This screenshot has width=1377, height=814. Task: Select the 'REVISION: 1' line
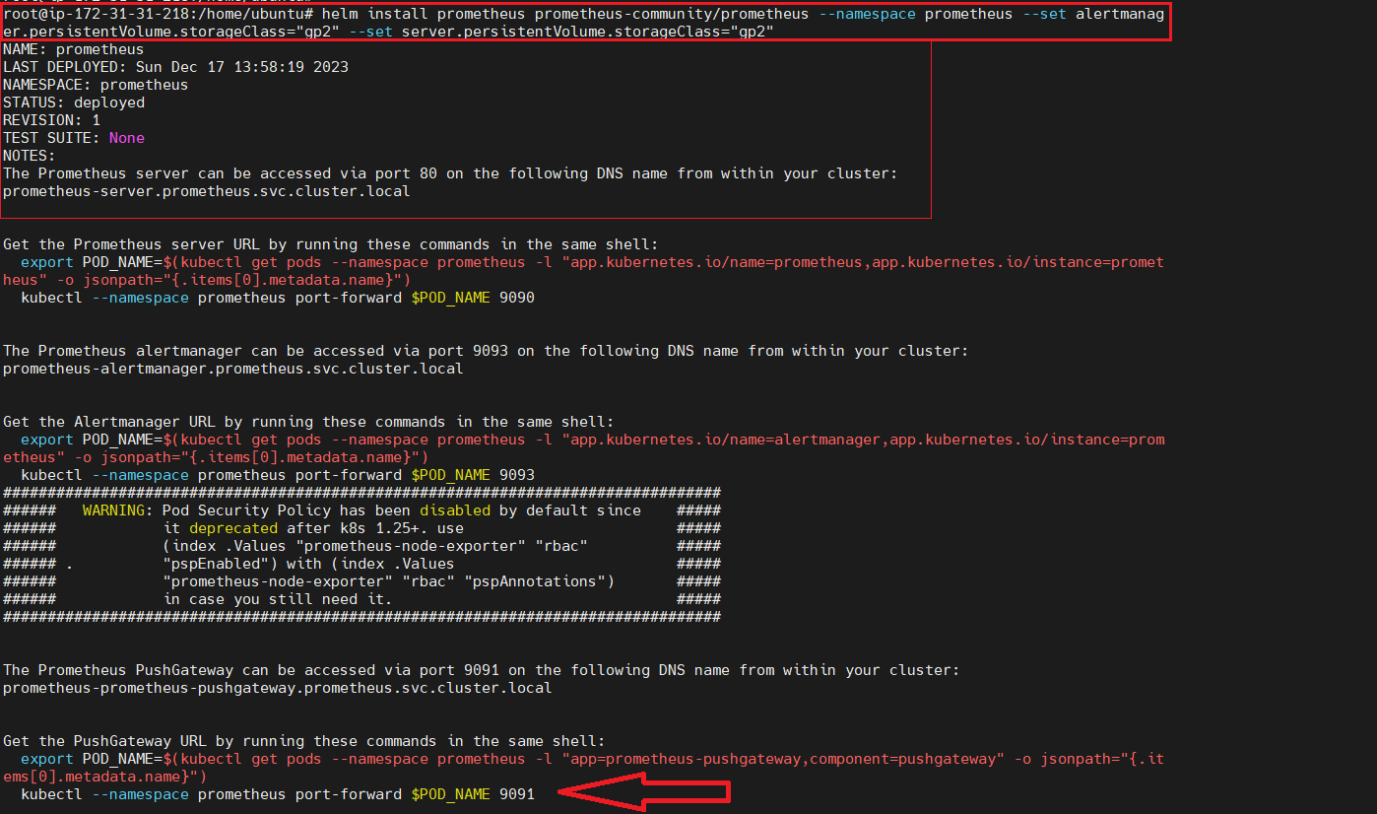(51, 120)
